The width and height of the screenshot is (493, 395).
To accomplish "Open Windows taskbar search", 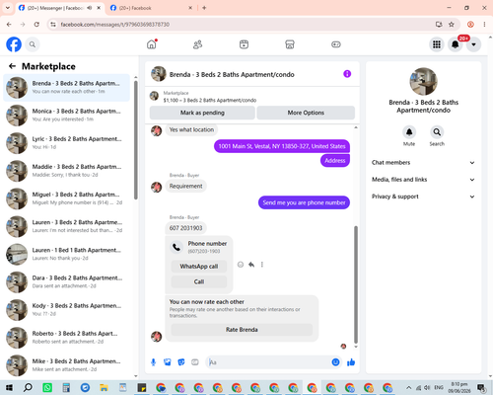I will 28,388.
